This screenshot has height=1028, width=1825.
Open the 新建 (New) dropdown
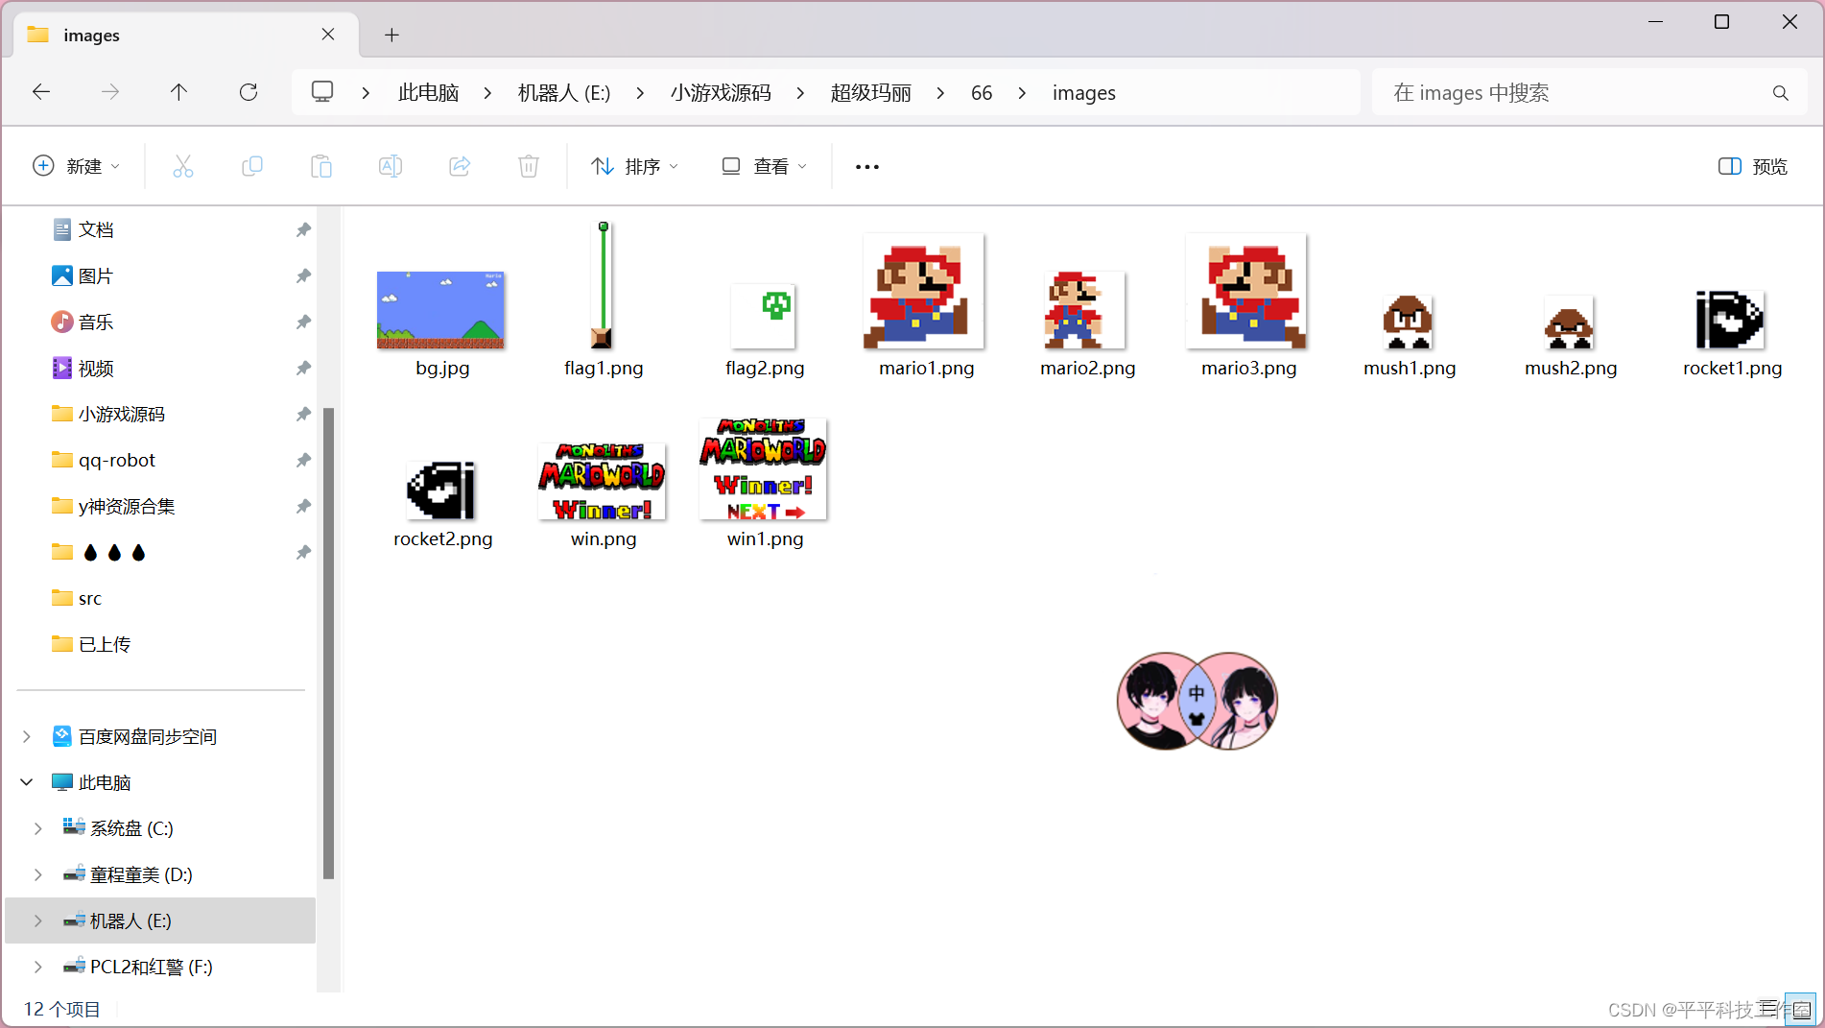(x=77, y=166)
